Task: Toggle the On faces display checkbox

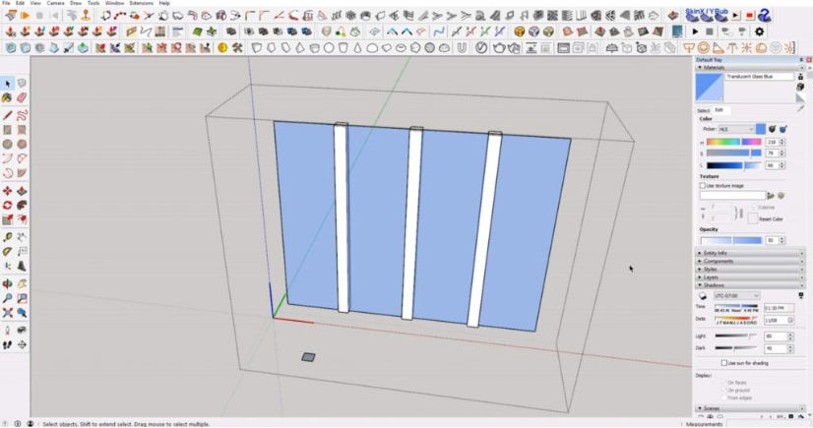Action: coord(724,383)
